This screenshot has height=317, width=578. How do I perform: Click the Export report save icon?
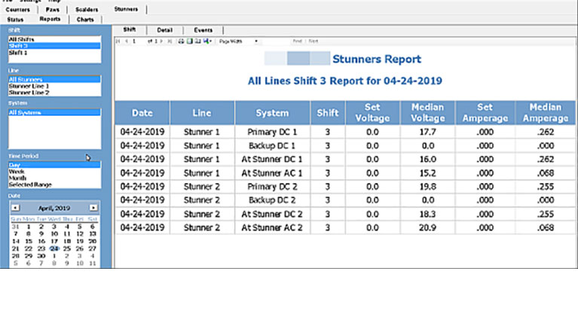pyautogui.click(x=205, y=41)
